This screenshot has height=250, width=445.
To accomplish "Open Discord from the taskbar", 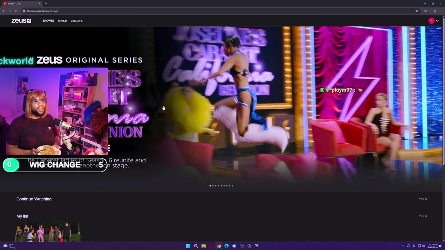I will point(234,246).
